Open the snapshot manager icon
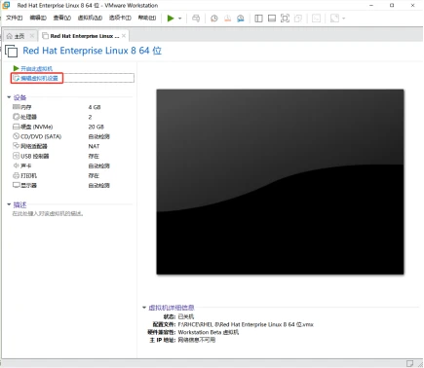The width and height of the screenshot is (424, 368). click(x=241, y=18)
